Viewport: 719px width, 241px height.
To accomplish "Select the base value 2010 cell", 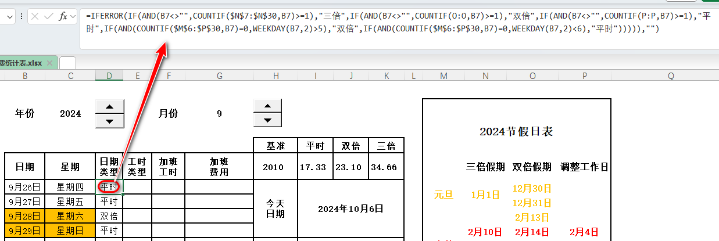I will (276, 167).
